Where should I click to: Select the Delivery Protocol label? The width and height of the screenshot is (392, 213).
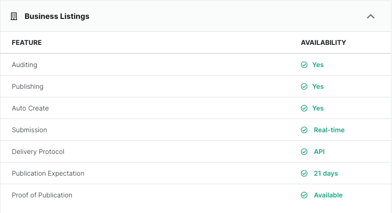pos(38,152)
